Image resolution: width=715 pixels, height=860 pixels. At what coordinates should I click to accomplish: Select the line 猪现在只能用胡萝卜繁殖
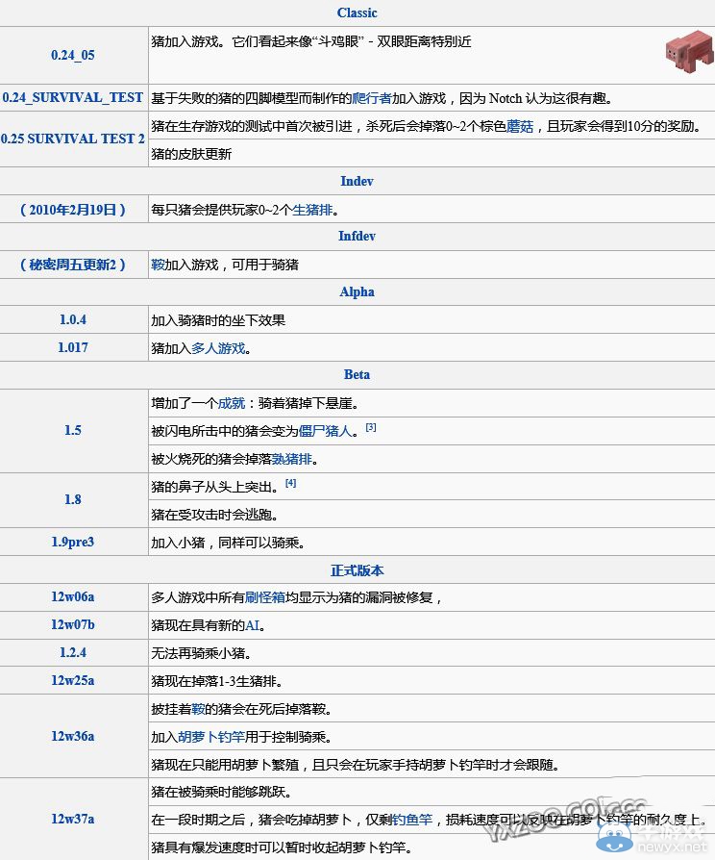(x=355, y=765)
